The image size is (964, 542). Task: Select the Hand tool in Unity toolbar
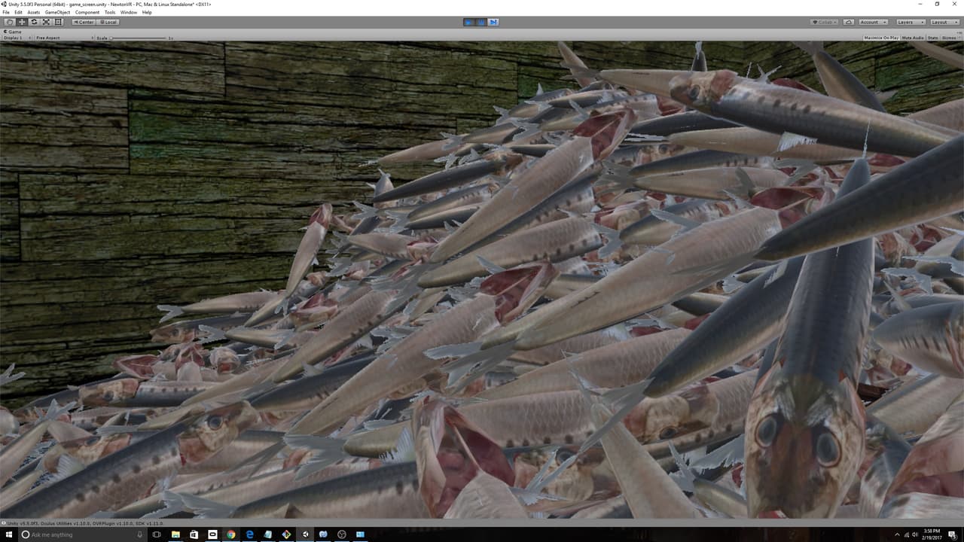point(10,22)
